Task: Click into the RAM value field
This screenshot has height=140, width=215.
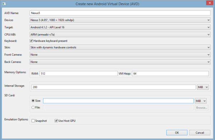Action: pyautogui.click(x=78, y=73)
